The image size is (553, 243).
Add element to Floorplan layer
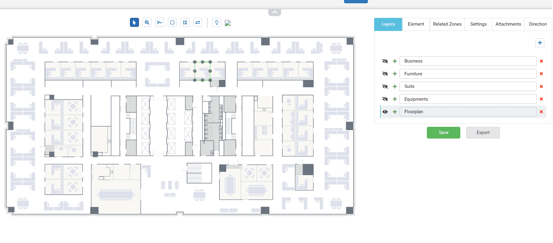point(395,112)
